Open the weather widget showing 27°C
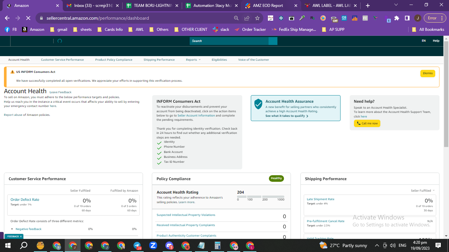 coord(343,245)
